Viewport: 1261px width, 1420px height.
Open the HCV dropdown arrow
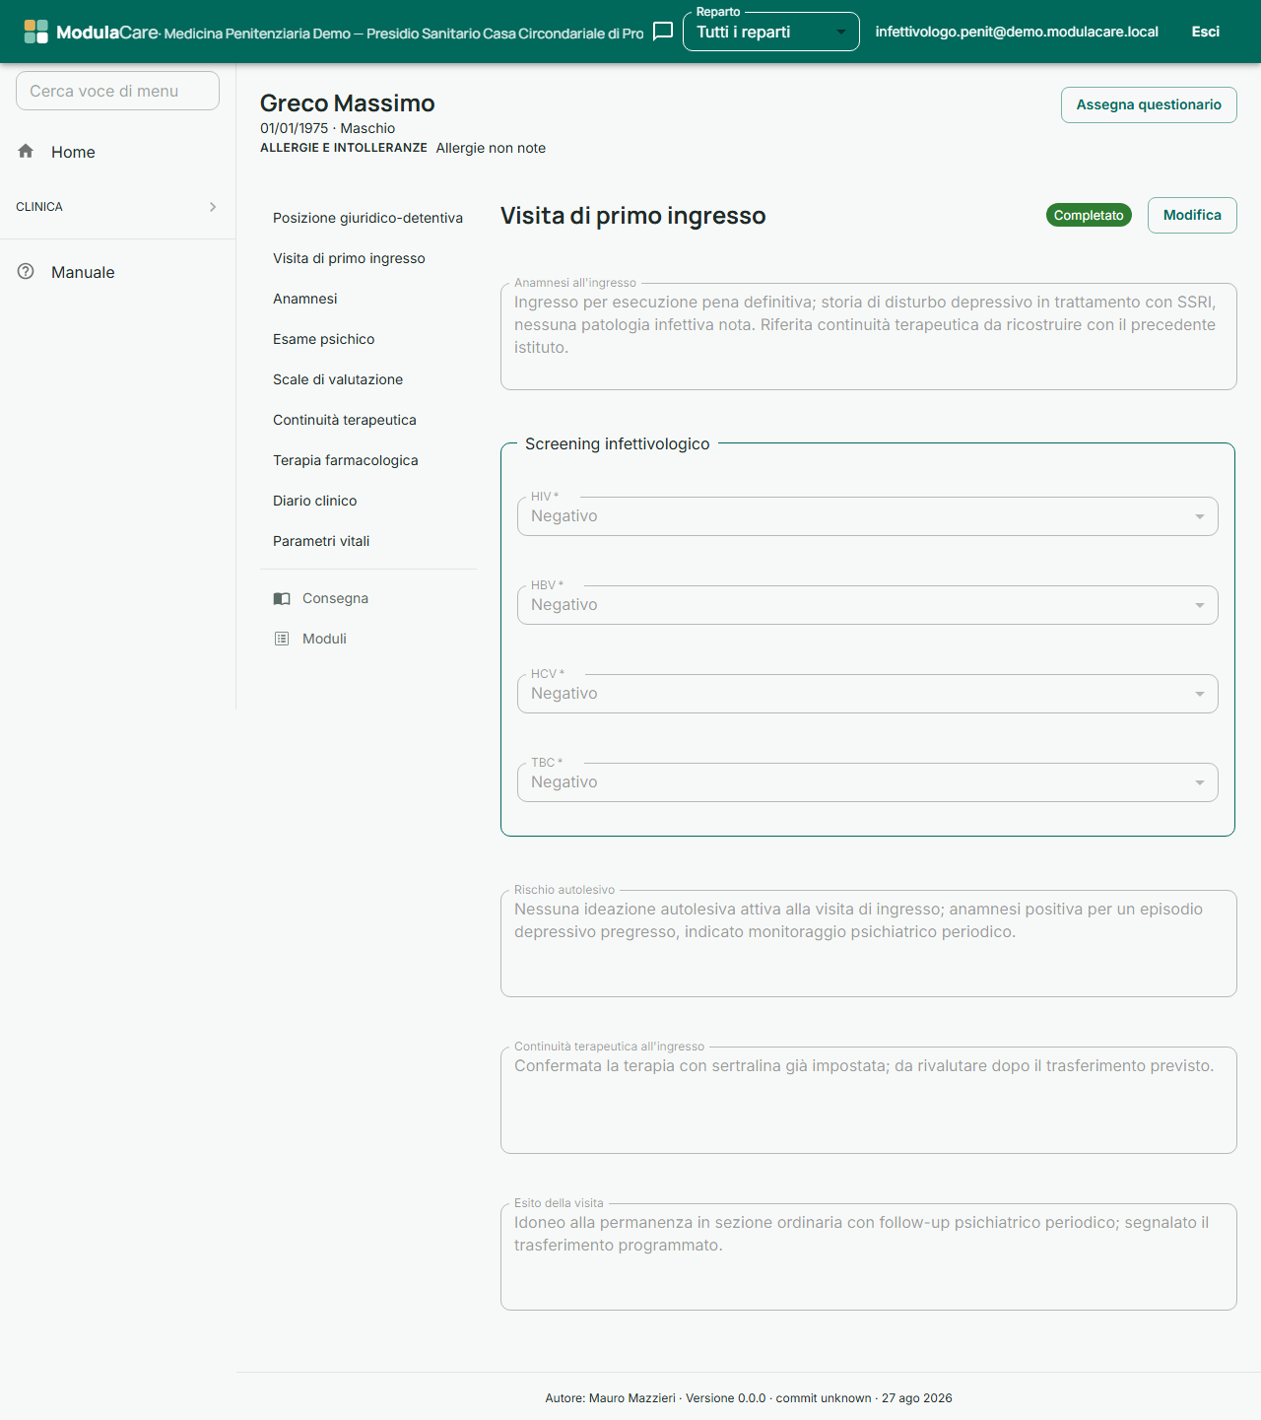click(x=1199, y=694)
